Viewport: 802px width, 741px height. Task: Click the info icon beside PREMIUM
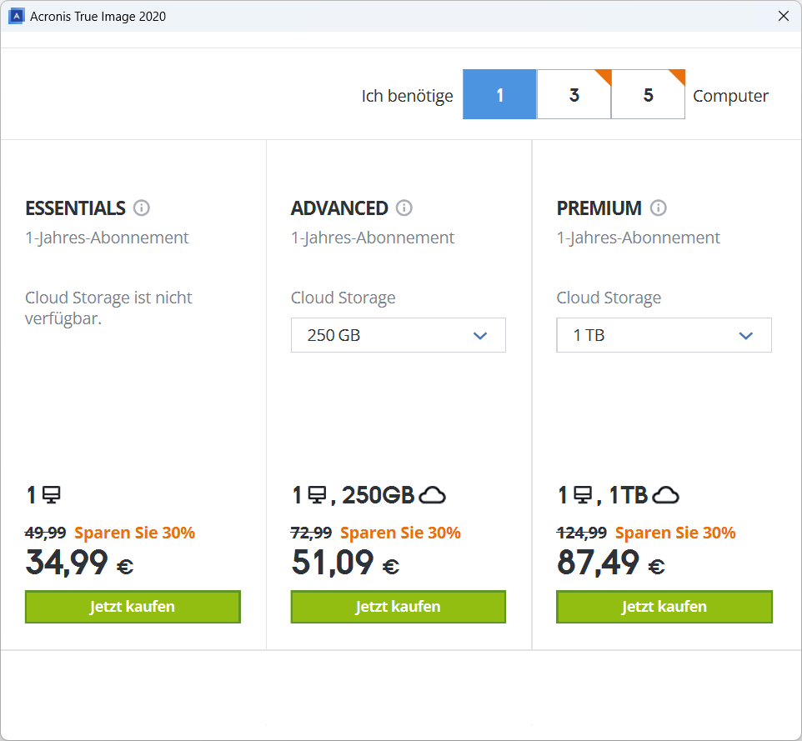click(659, 208)
